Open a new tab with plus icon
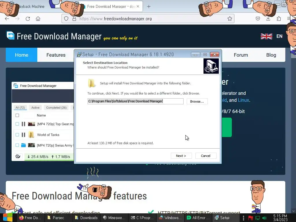The width and height of the screenshot is (296, 222). coord(149,7)
